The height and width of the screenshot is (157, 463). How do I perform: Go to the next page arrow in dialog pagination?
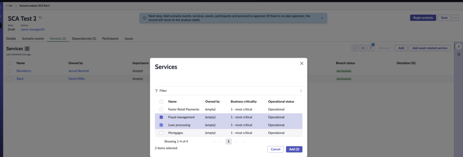(x=236, y=141)
